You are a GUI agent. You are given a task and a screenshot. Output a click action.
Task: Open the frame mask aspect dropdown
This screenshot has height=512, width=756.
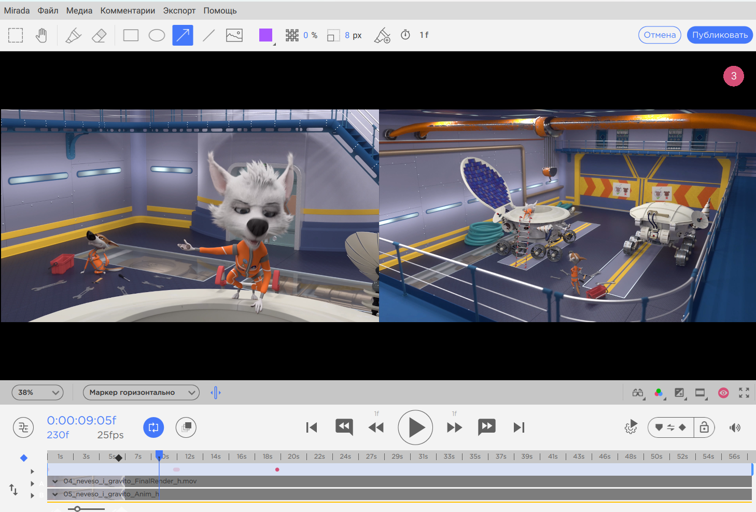(701, 393)
